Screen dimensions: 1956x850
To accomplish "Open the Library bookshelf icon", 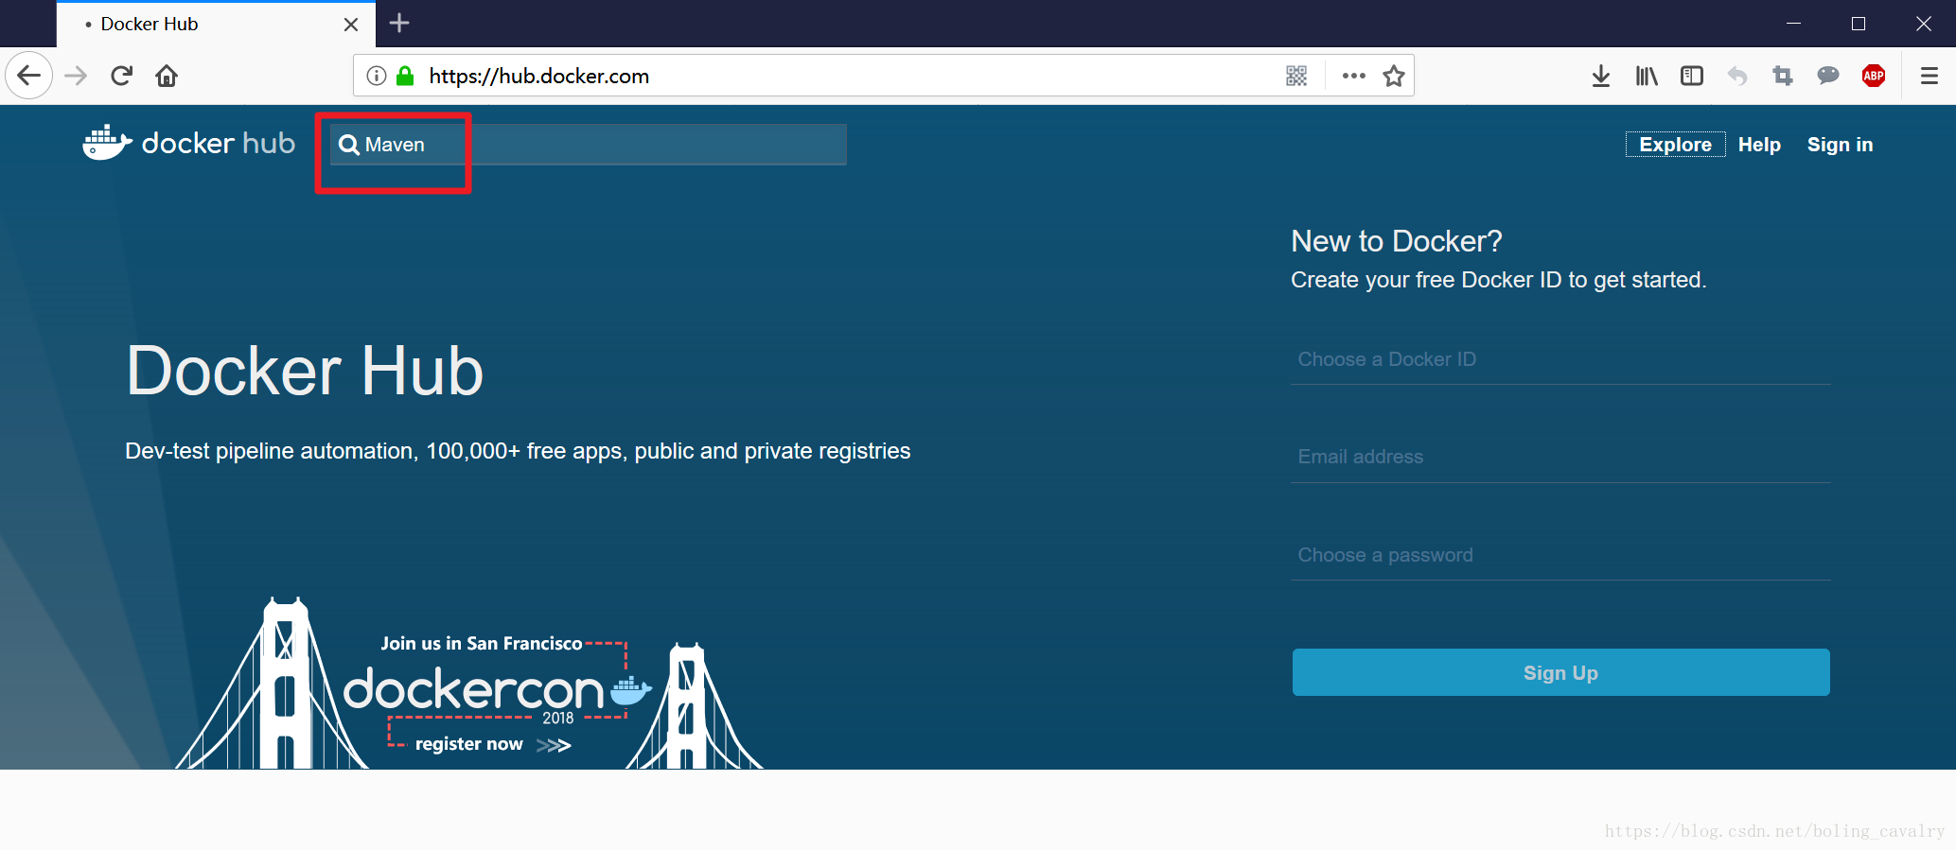I will pyautogui.click(x=1647, y=76).
